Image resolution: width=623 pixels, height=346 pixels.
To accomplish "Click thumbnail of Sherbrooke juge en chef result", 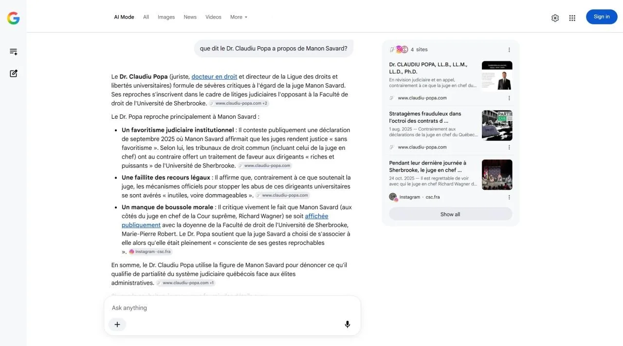I will pos(497,175).
